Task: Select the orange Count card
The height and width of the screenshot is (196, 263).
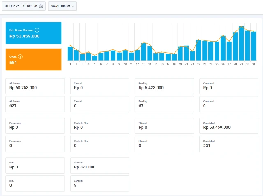Action: 33,59
